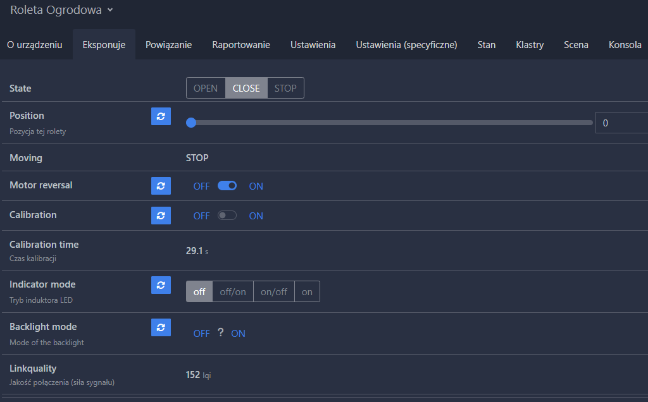Refresh the Indicator mode value
Viewport: 648px width, 402px height.
(161, 285)
